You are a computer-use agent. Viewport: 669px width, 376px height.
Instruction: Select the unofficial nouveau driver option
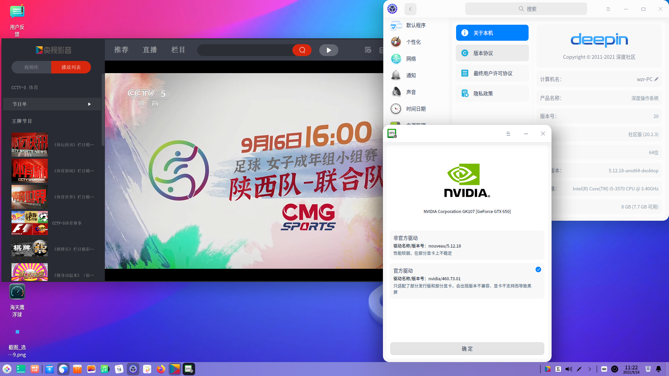tap(467, 245)
